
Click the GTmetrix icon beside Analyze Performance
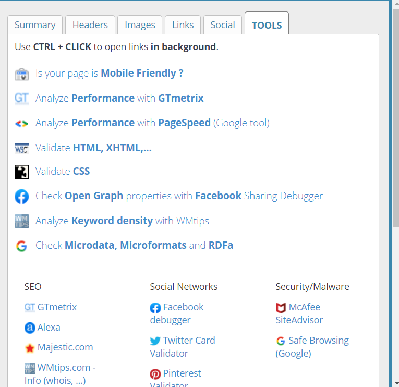coord(21,99)
